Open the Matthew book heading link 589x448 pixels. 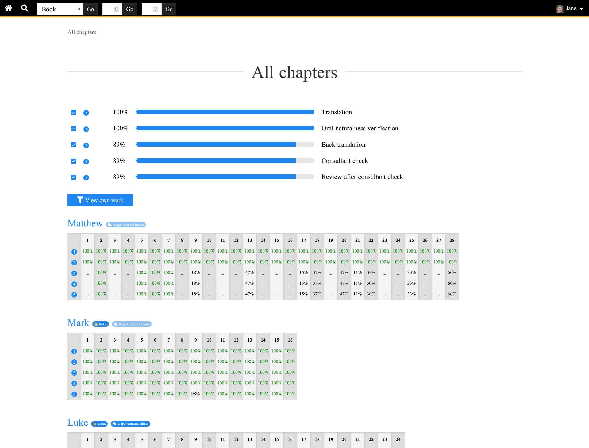[x=85, y=223]
